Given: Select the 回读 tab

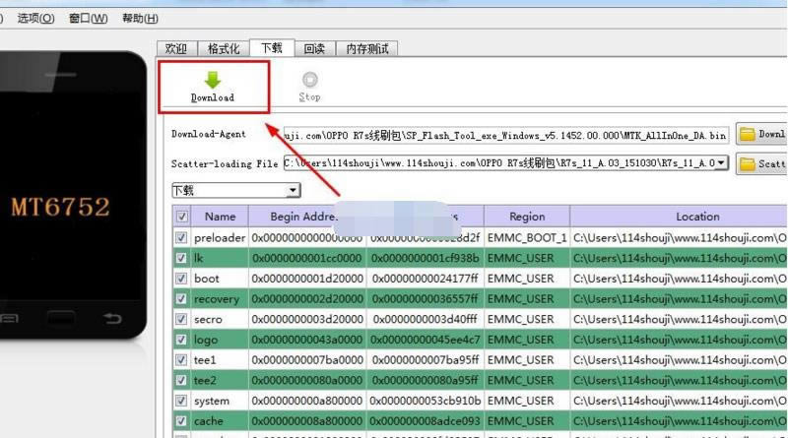Looking at the screenshot, I should pyautogui.click(x=314, y=48).
